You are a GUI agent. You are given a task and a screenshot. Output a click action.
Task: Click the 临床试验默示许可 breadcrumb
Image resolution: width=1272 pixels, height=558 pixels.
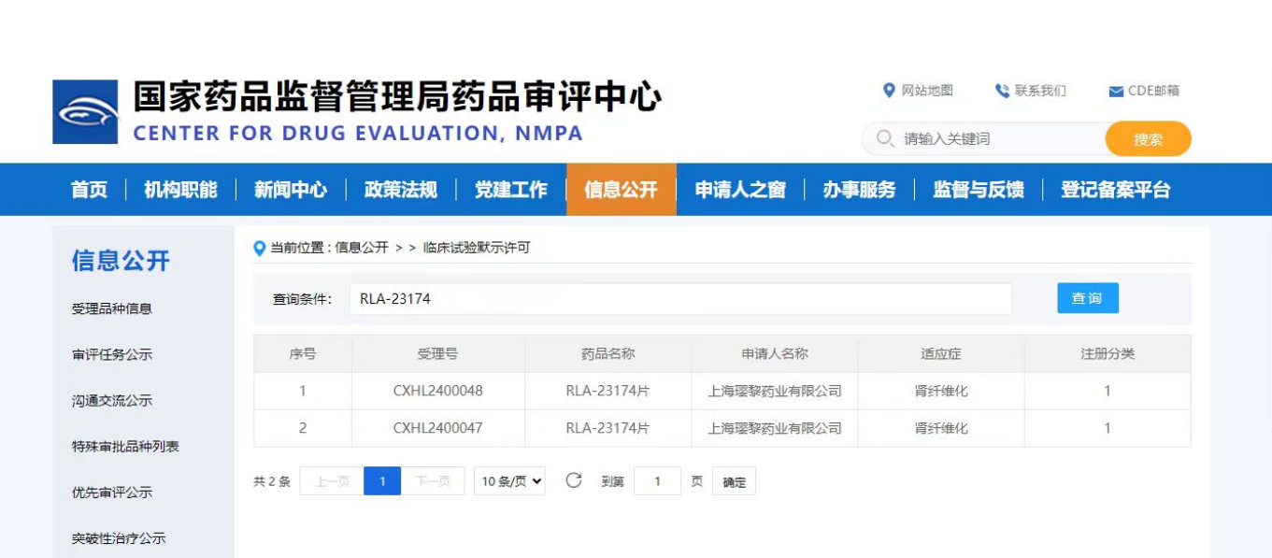[x=477, y=248]
